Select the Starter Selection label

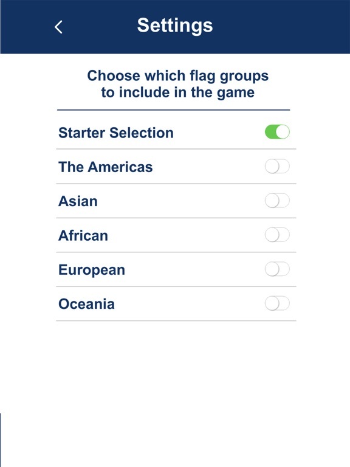tap(116, 133)
